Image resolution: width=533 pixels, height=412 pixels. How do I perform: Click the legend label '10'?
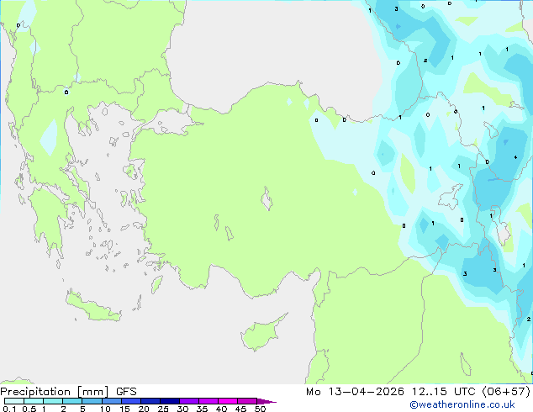[105, 409]
